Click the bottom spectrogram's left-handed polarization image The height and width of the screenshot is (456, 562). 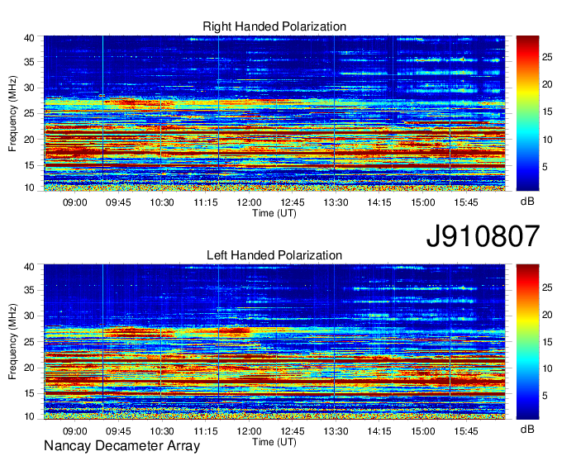274,342
